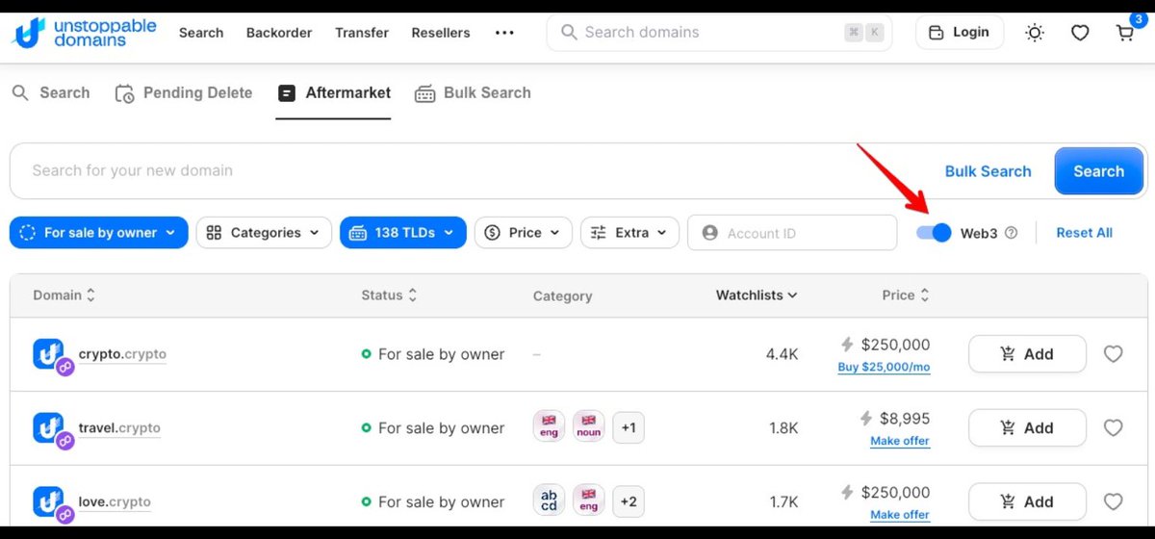Click Reset All filters link
The height and width of the screenshot is (539, 1155).
click(1084, 233)
